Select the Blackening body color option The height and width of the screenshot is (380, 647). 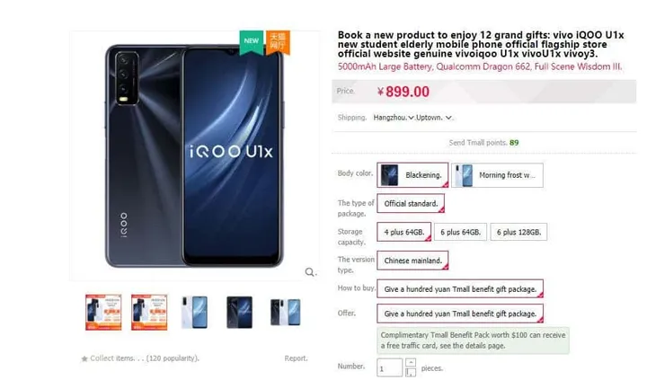[412, 175]
